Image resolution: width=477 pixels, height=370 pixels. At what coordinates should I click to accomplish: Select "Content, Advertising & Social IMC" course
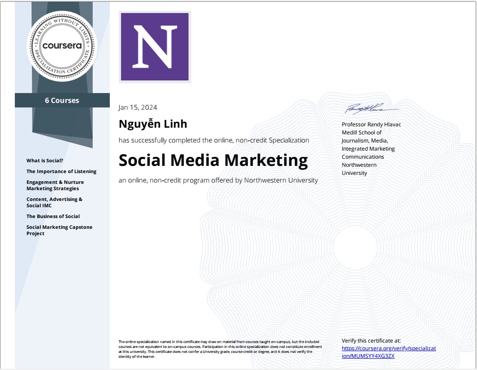click(54, 202)
